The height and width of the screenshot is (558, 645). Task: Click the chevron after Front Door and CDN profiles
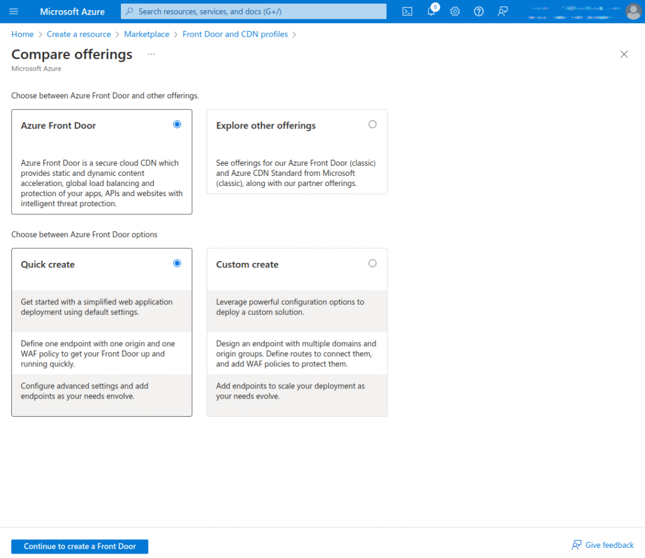tap(294, 35)
